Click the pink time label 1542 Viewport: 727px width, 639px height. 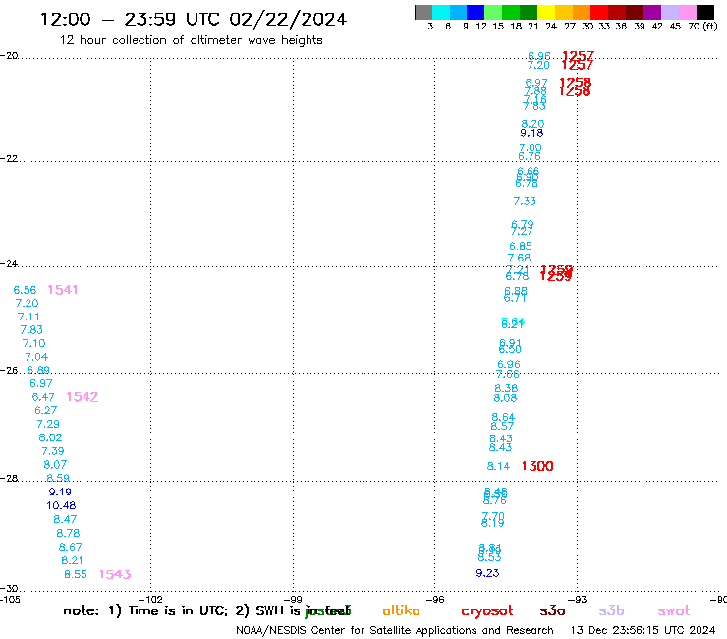tap(83, 397)
